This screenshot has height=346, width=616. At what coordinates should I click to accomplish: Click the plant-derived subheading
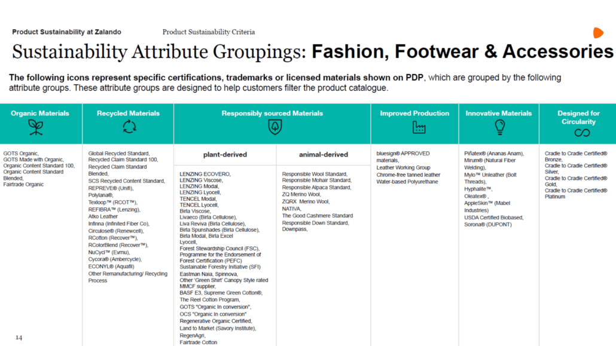click(225, 155)
